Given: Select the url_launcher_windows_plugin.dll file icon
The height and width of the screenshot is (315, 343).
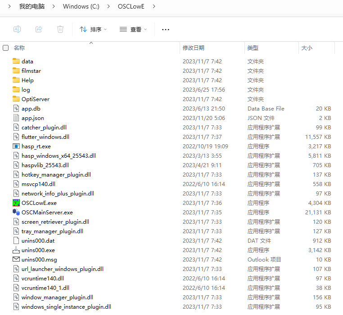Looking at the screenshot, I should click(x=16, y=269).
